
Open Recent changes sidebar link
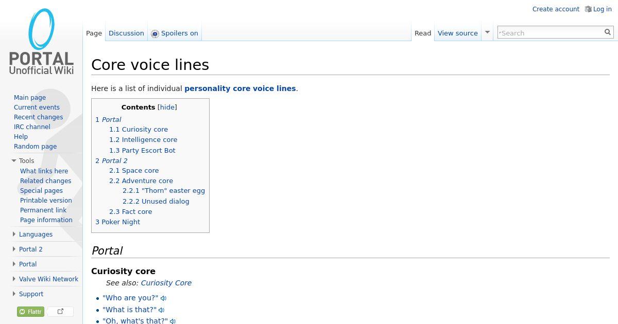(x=38, y=117)
